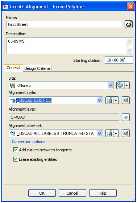
Task: Open the Alignment style dropdown
Action: [x=100, y=100]
